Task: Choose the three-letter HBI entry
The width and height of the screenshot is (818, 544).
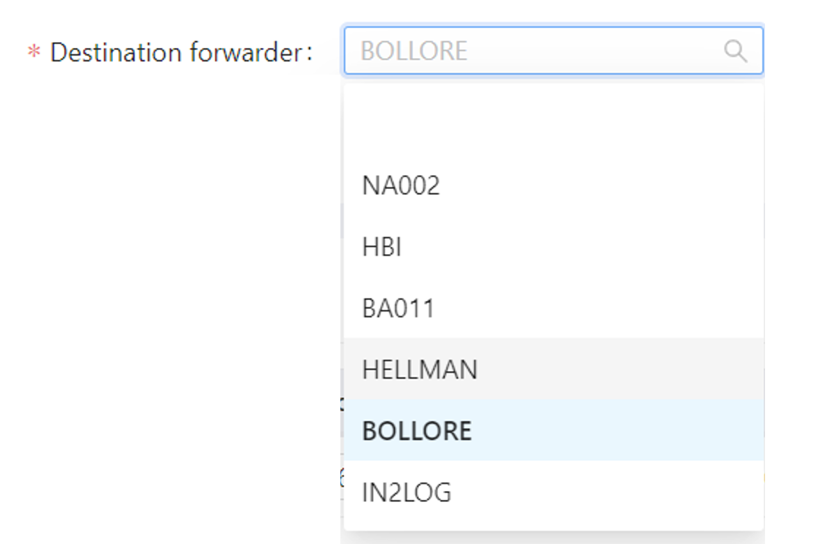Action: point(382,247)
